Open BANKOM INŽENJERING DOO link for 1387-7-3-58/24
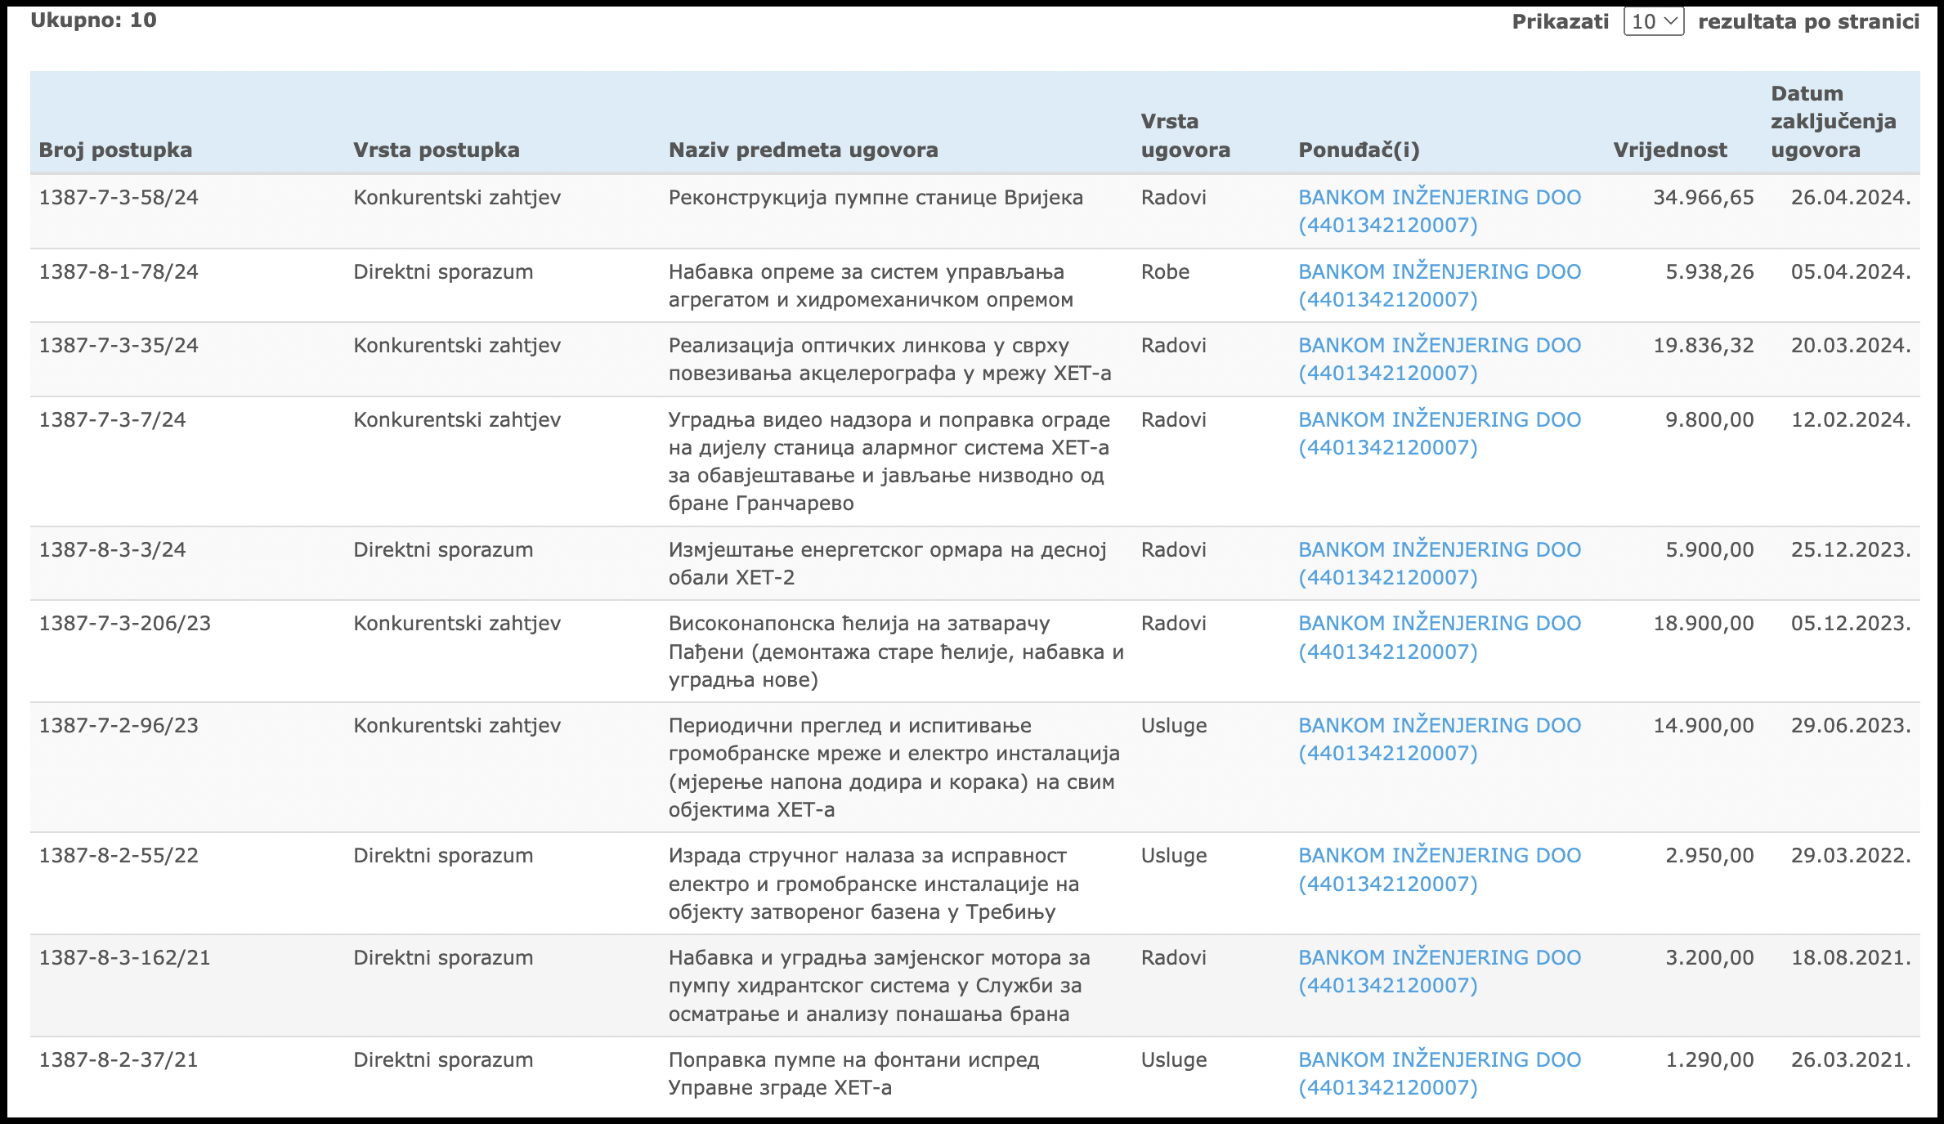Image resolution: width=1944 pixels, height=1124 pixels. 1440,212
